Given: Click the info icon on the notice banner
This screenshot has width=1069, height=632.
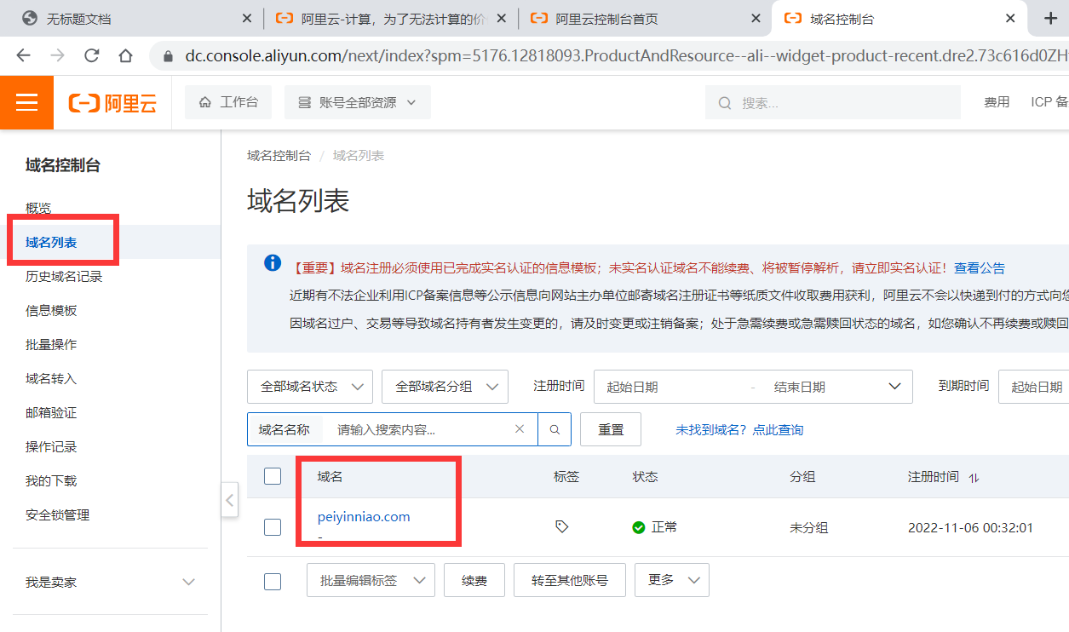Looking at the screenshot, I should 272,262.
